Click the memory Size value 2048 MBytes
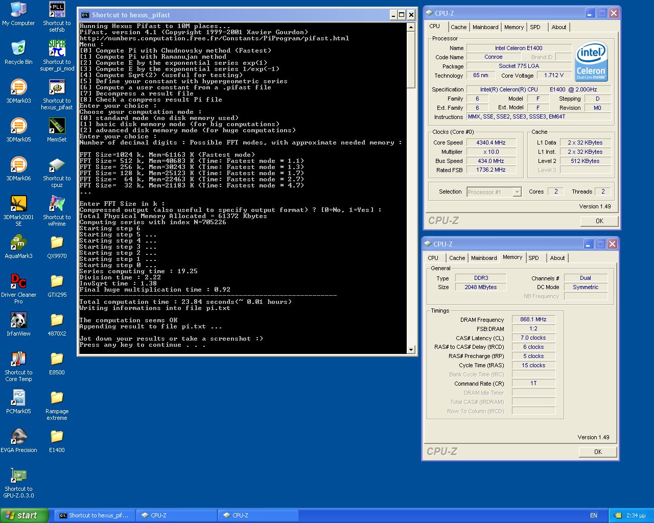Viewport: 654px width, 523px height. click(481, 287)
